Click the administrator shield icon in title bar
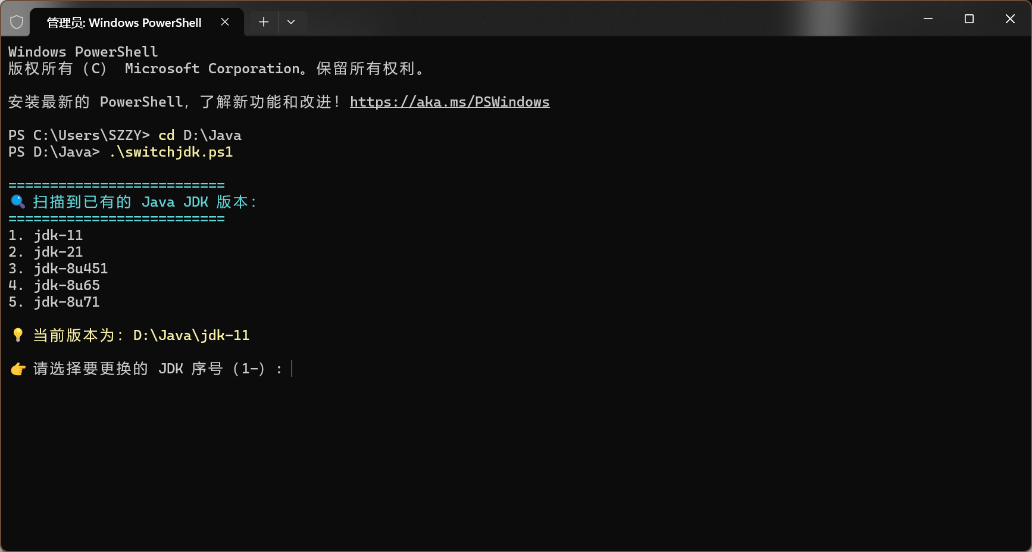This screenshot has width=1032, height=552. pos(16,21)
